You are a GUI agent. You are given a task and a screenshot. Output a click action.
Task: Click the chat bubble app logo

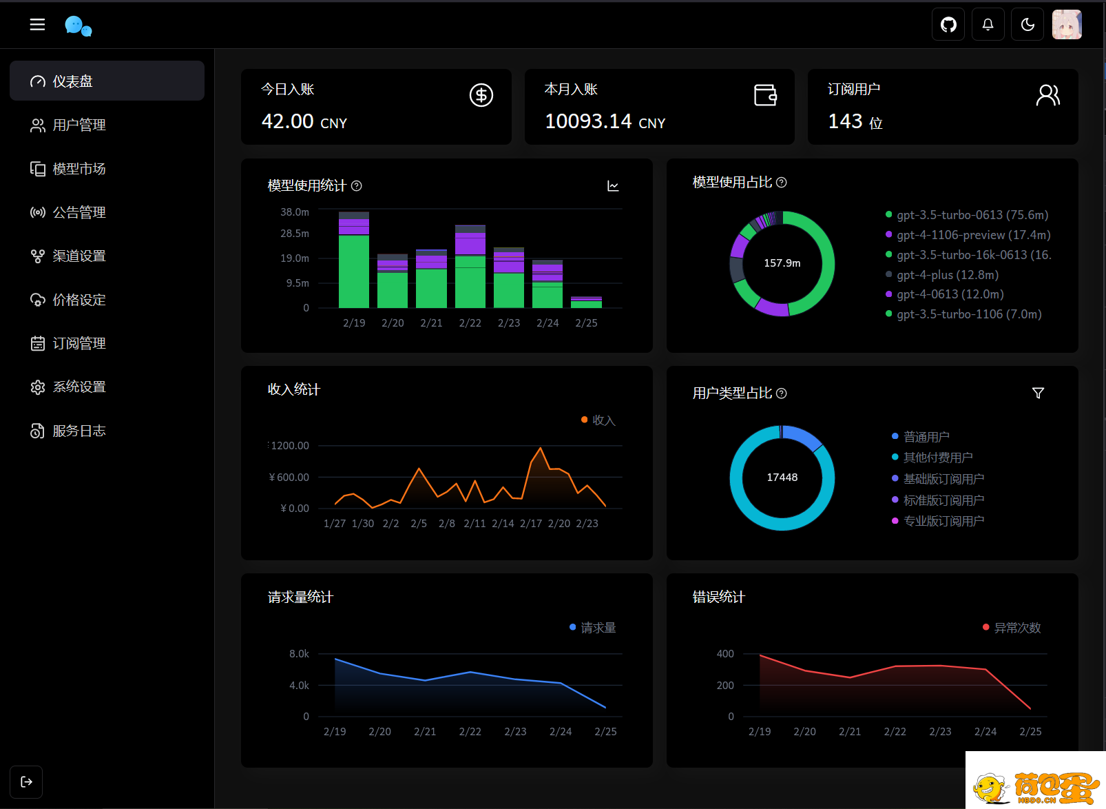pyautogui.click(x=79, y=26)
